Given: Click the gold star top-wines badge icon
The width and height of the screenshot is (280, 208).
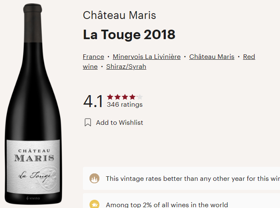Looking at the screenshot, I should [94, 204].
